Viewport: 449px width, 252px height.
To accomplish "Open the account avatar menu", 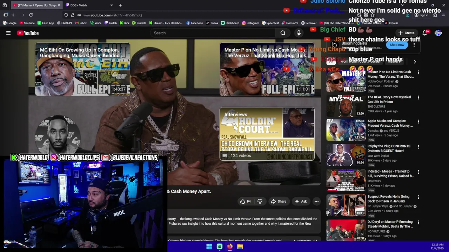I will point(438,33).
